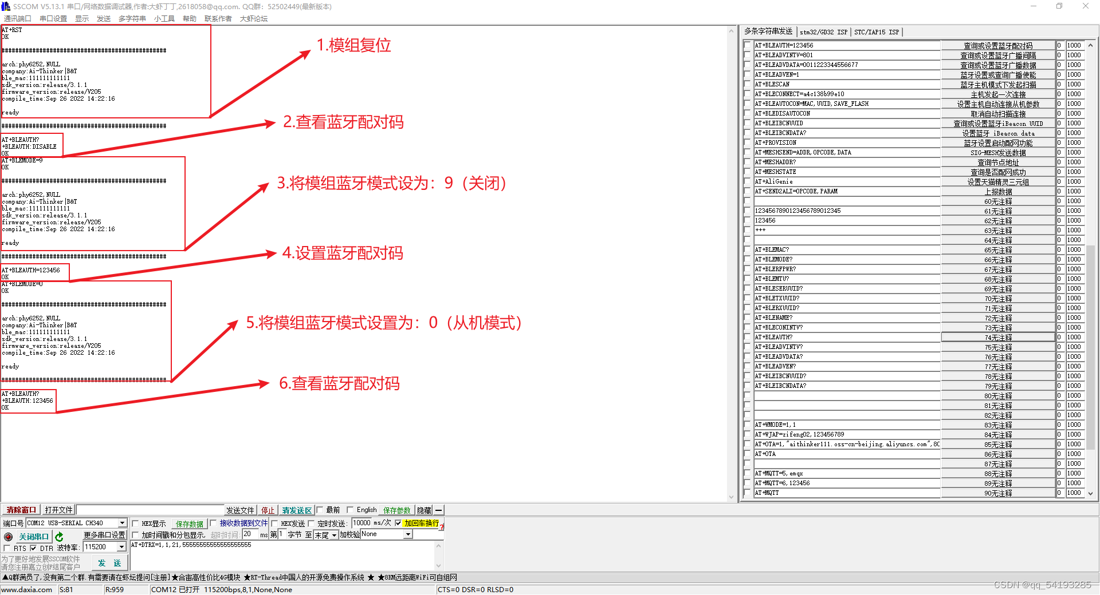The image size is (1100, 595).
Task: Click the red serial port status indicator
Action: [x=8, y=537]
